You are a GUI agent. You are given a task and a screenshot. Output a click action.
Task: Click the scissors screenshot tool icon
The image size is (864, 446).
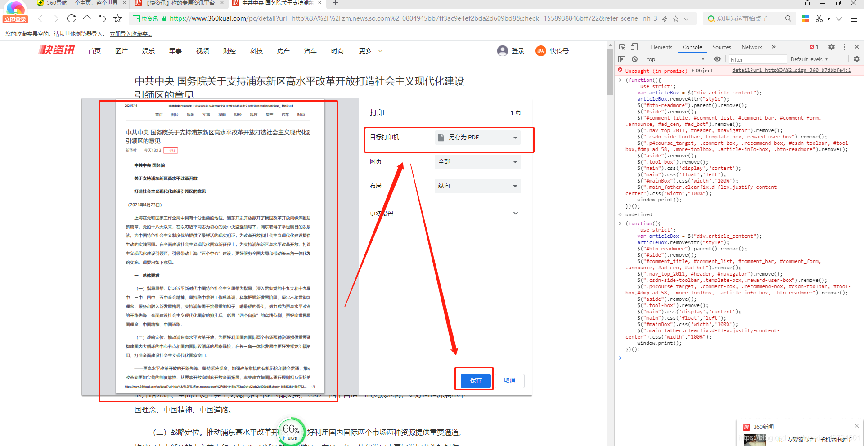point(819,18)
